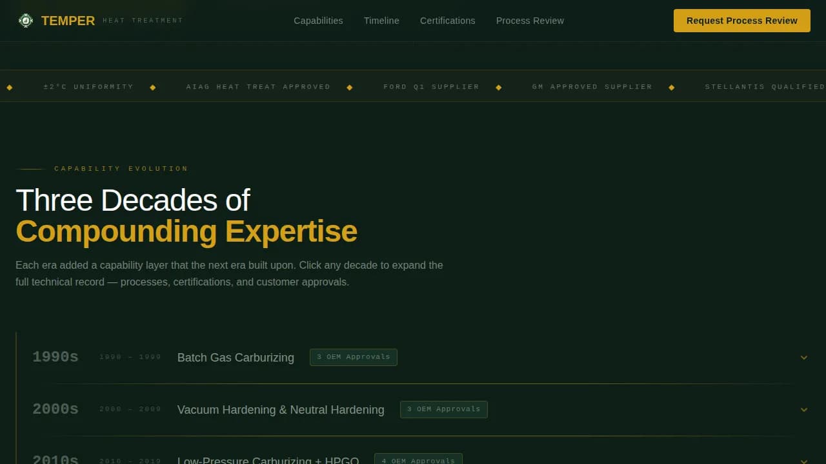
Task: Expand the 2000s Vacuum Hardening row chevron
Action: click(804, 410)
